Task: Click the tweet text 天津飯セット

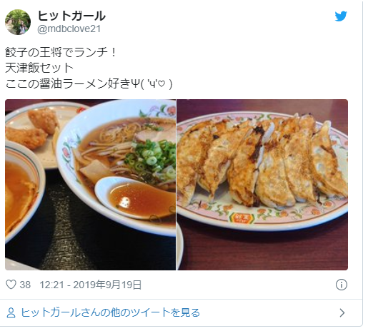Action: pyautogui.click(x=39, y=68)
